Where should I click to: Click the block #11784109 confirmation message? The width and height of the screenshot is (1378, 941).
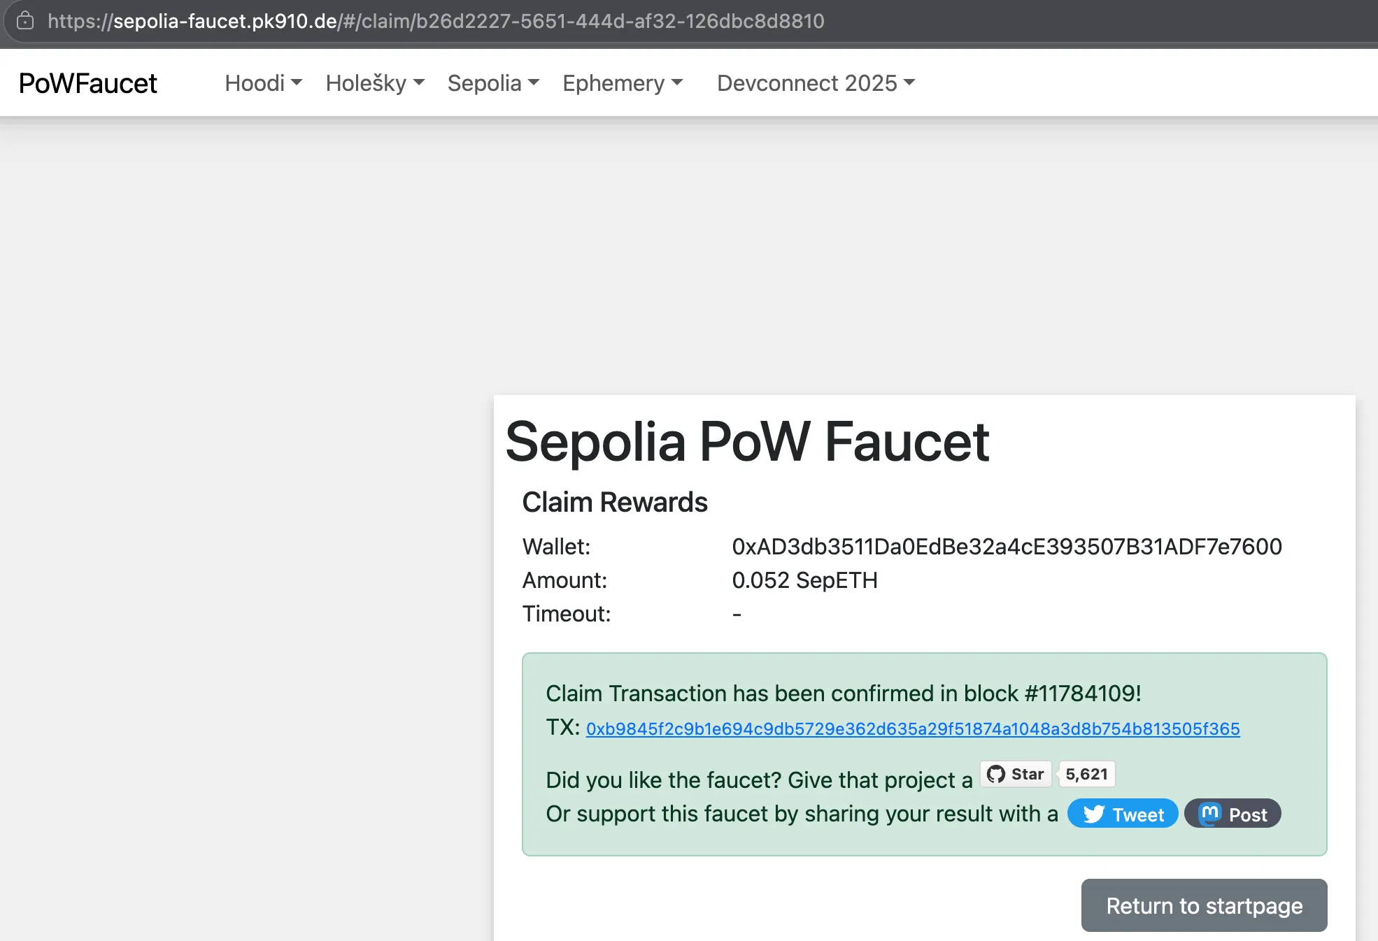[844, 694]
